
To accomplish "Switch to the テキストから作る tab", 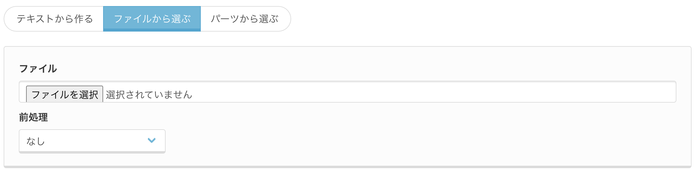I will pos(55,19).
